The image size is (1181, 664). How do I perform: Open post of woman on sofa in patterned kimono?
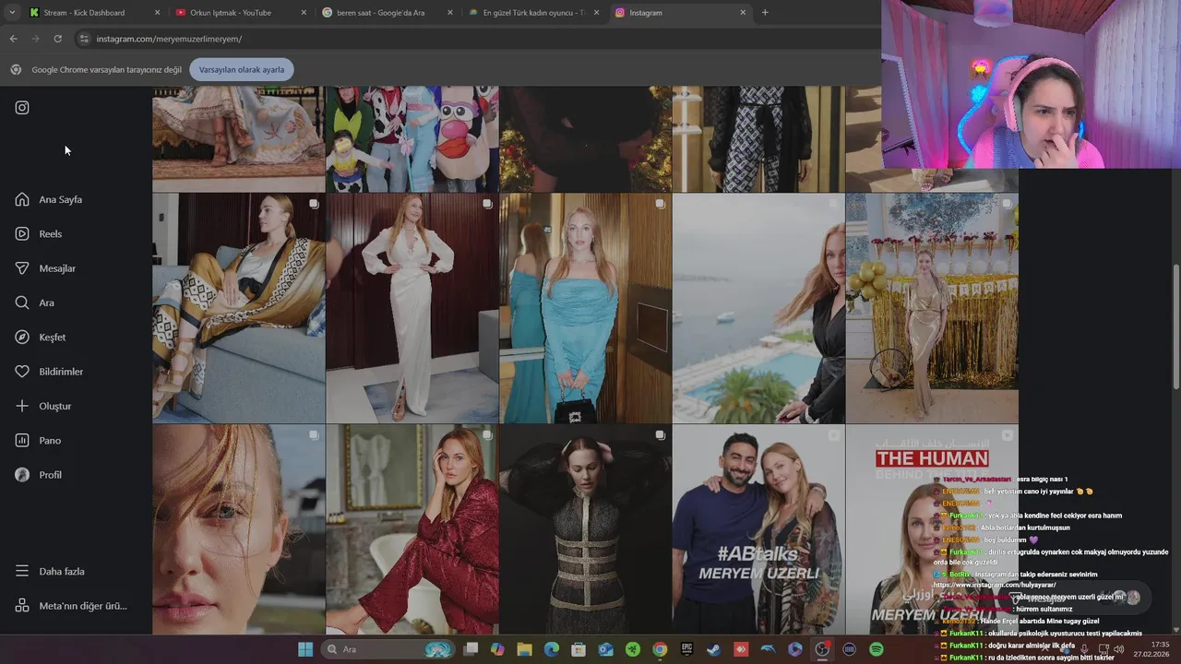(238, 308)
